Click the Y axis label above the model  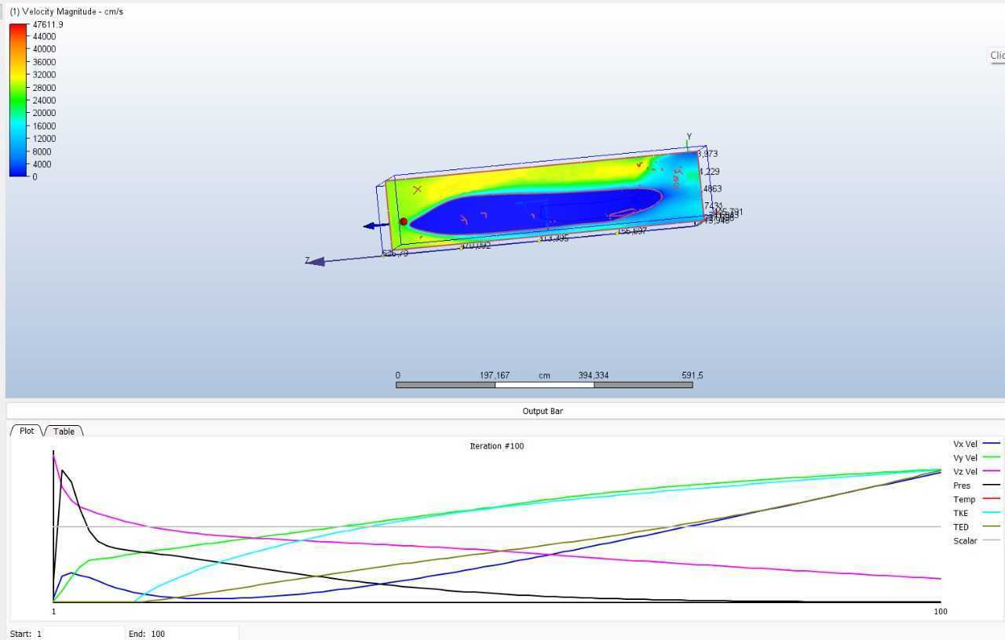pyautogui.click(x=689, y=136)
